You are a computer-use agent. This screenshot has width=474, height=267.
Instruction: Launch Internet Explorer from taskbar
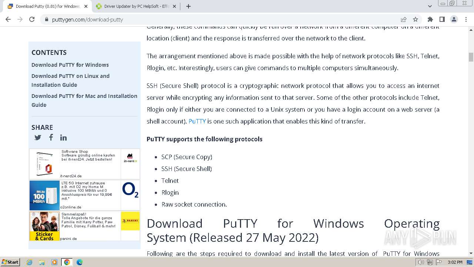[x=30, y=262]
